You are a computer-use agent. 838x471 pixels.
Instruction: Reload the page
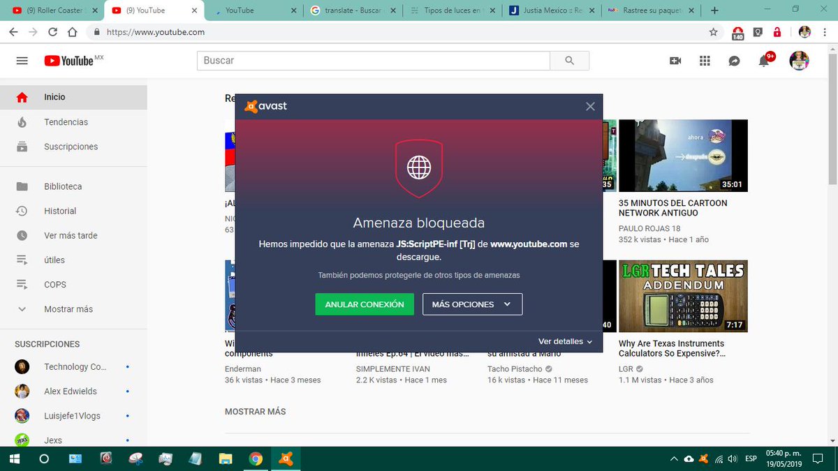tap(52, 32)
